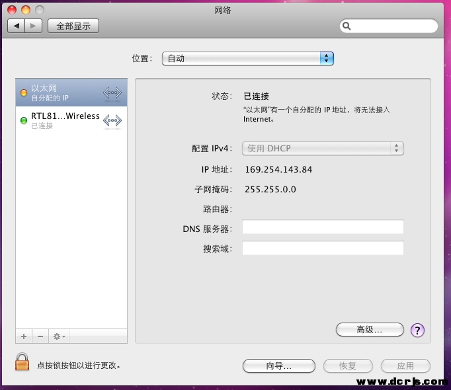Screen dimensions: 451x390
Task: Click the plus icon to add a service
Action: (24, 336)
